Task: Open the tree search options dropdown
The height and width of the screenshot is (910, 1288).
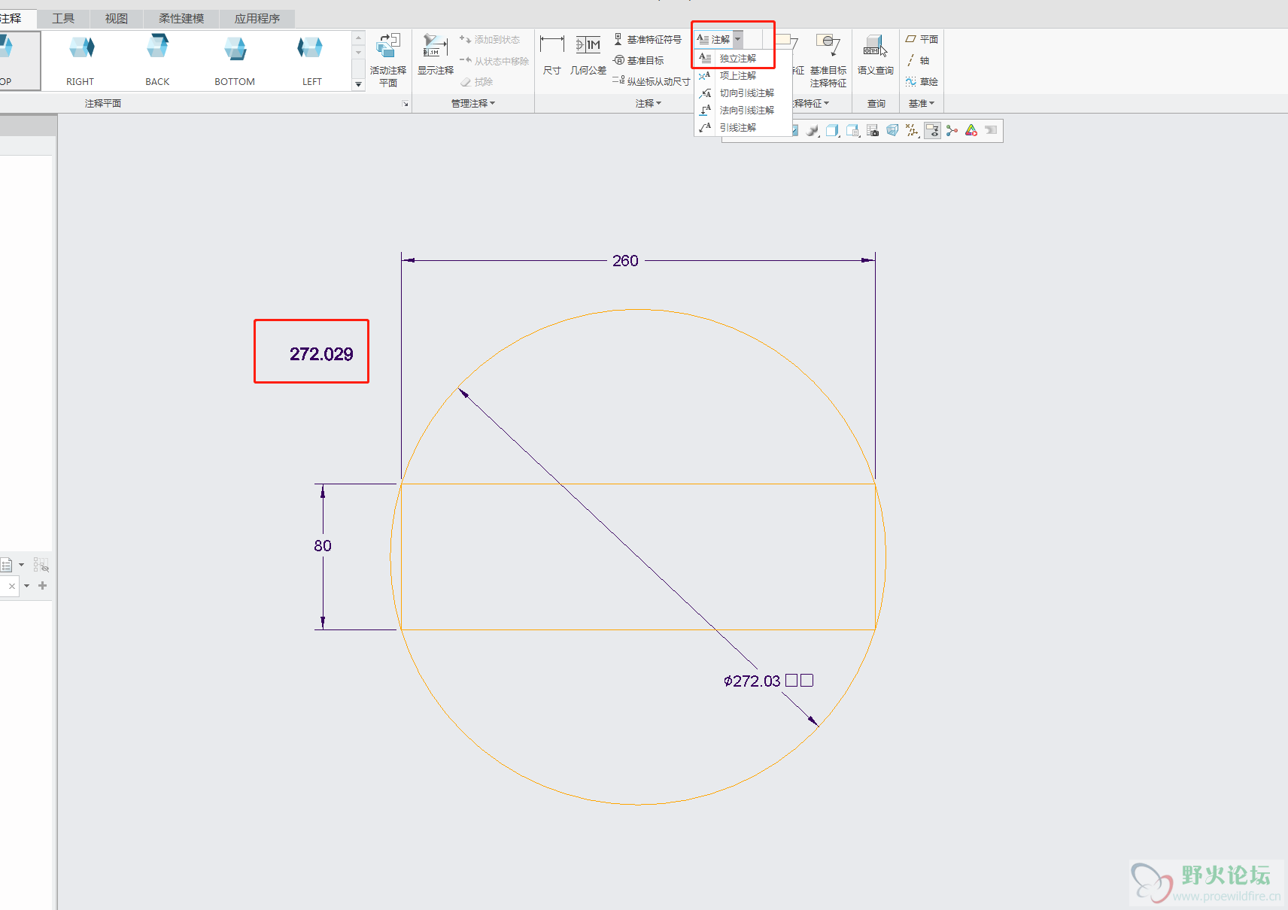Action: (x=27, y=586)
